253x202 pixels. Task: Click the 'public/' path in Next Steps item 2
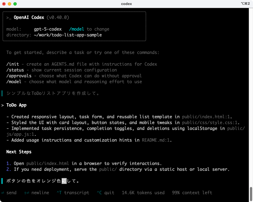(x=108, y=169)
